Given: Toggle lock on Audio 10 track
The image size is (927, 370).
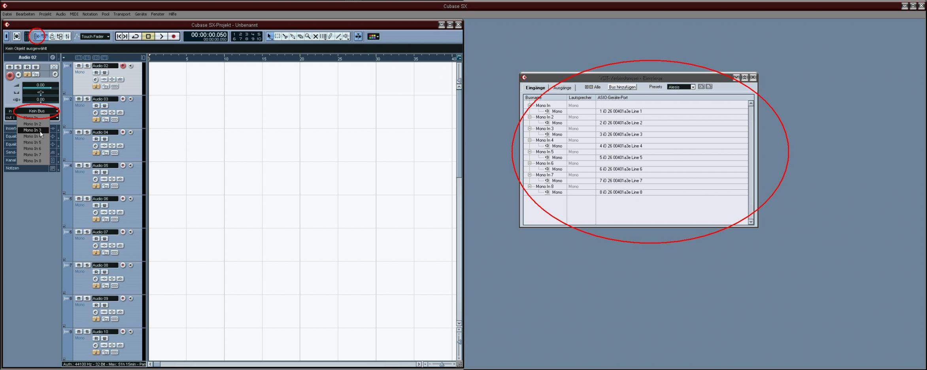Looking at the screenshot, I should click(106, 352).
